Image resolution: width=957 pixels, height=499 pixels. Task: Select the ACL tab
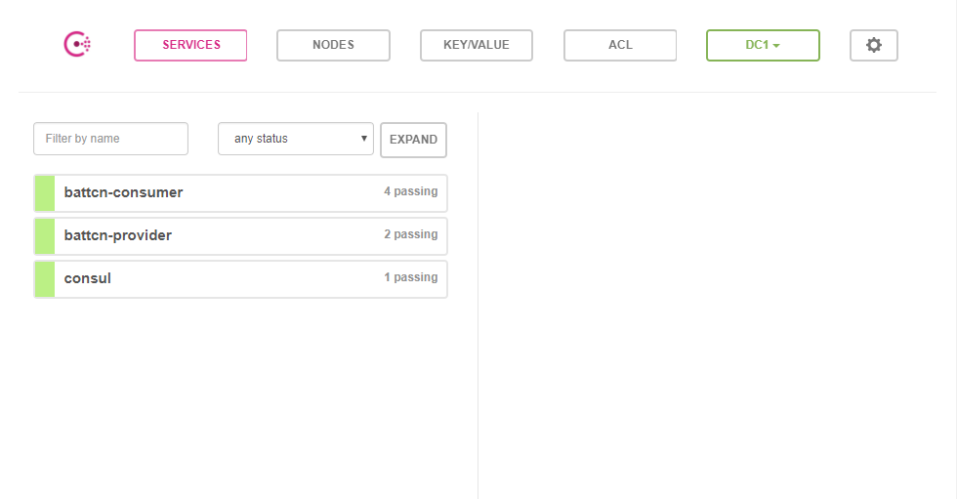click(x=620, y=45)
